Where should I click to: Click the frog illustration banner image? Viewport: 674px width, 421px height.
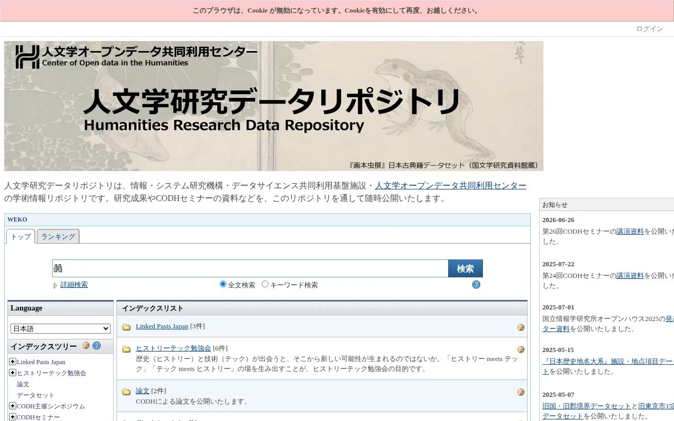[x=274, y=106]
